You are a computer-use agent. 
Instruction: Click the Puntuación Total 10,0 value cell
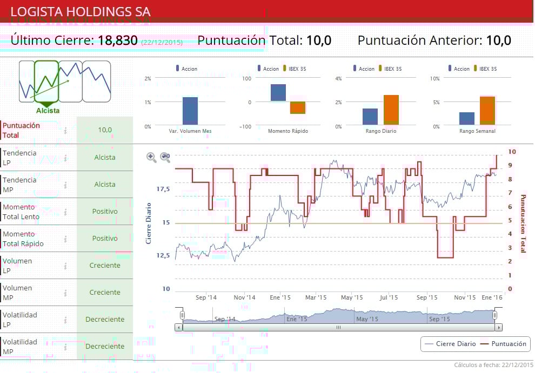(x=105, y=130)
